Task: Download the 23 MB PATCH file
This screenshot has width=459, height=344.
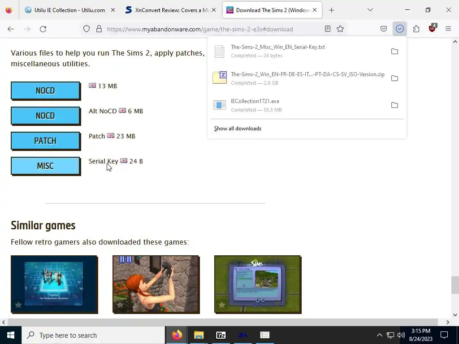Action: tap(45, 141)
